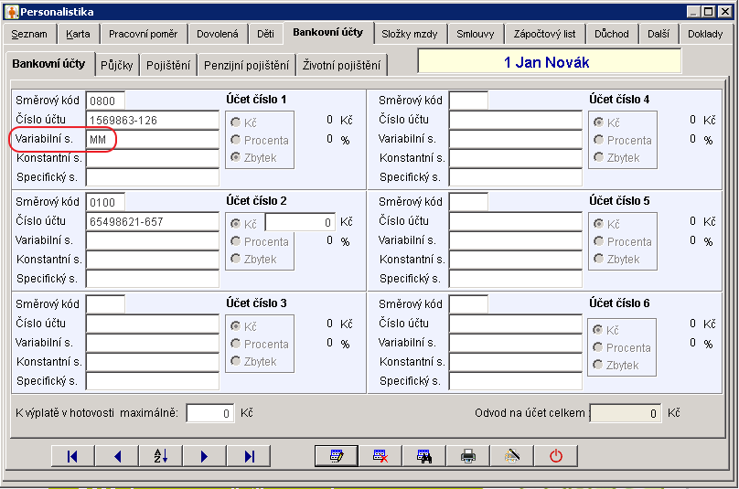
Task: Click Variabilní s. field of account 2
Action: point(153,240)
